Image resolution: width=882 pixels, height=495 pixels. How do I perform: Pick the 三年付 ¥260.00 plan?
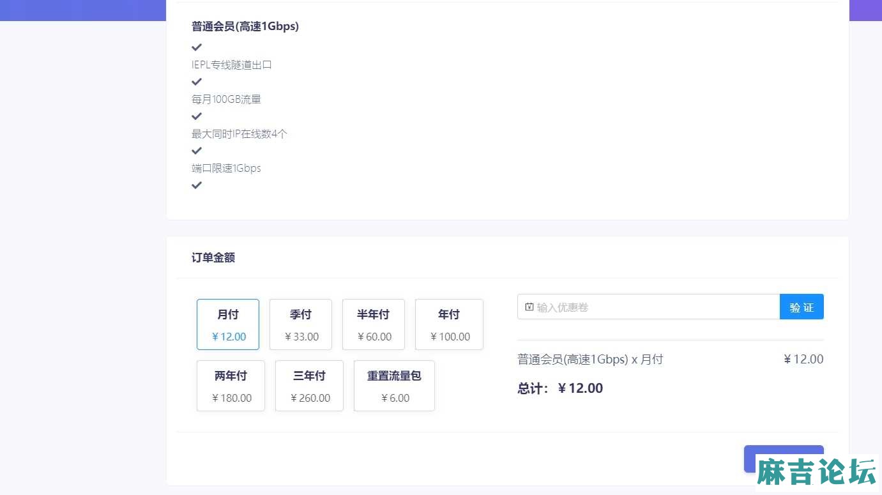(309, 386)
